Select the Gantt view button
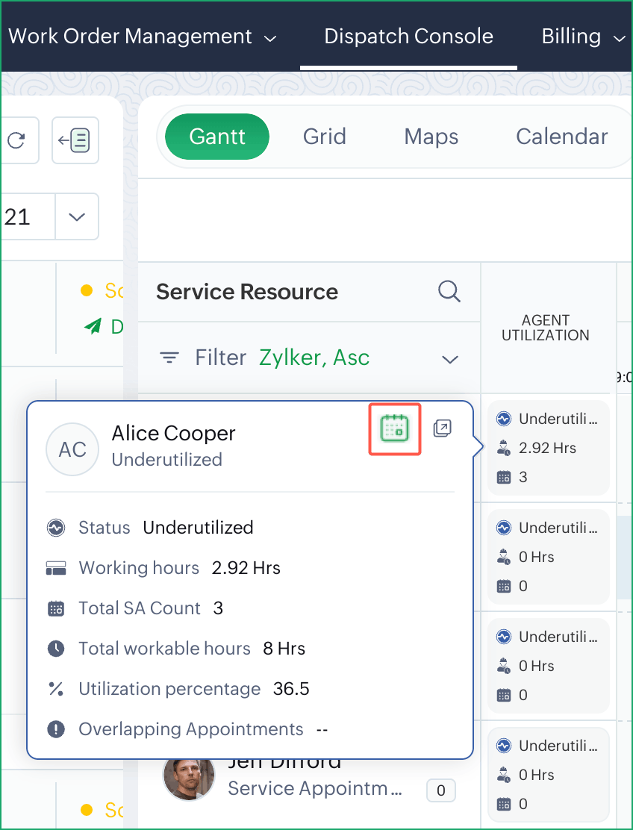Image resolution: width=633 pixels, height=830 pixels. [217, 137]
